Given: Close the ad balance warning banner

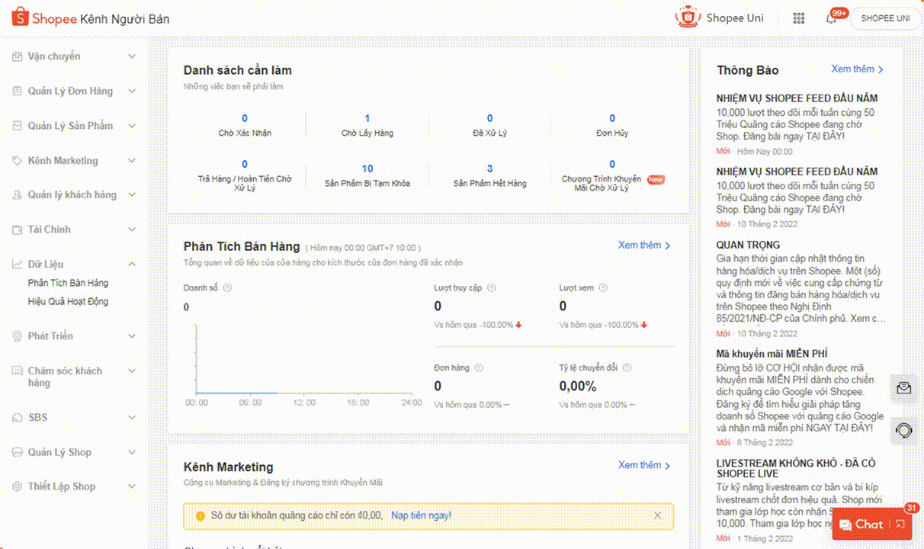Looking at the screenshot, I should (x=657, y=515).
